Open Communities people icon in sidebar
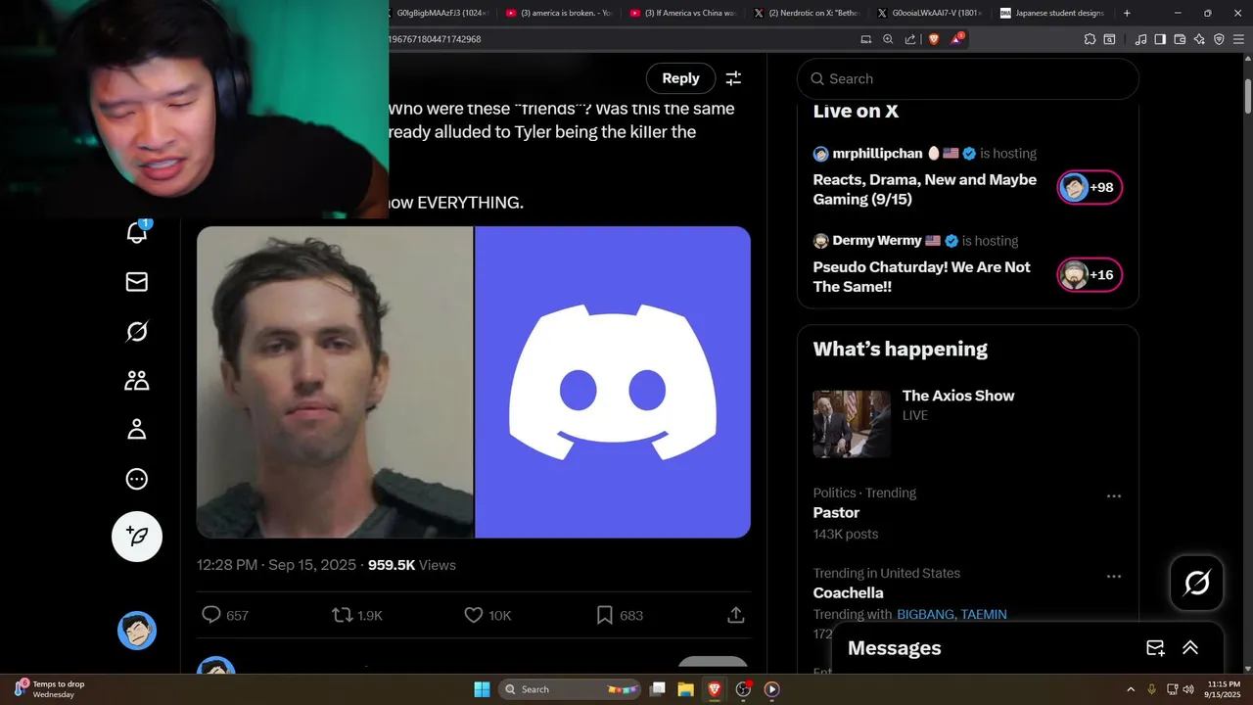This screenshot has height=705, width=1253. (137, 381)
